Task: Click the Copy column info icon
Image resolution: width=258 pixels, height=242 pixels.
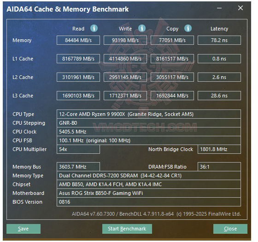Action: click(x=188, y=28)
